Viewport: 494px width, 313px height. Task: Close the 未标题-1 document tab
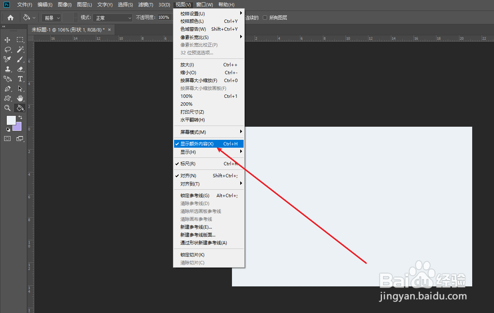coord(109,29)
